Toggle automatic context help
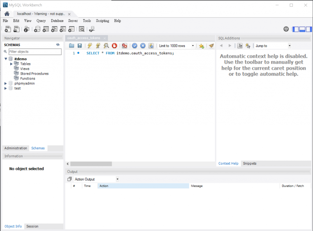This screenshot has height=231, width=313. click(248, 46)
